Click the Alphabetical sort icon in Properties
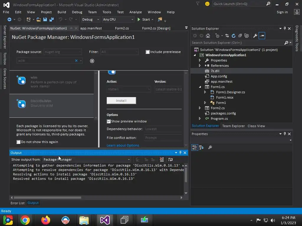The height and width of the screenshot is (226, 302). coord(201,147)
